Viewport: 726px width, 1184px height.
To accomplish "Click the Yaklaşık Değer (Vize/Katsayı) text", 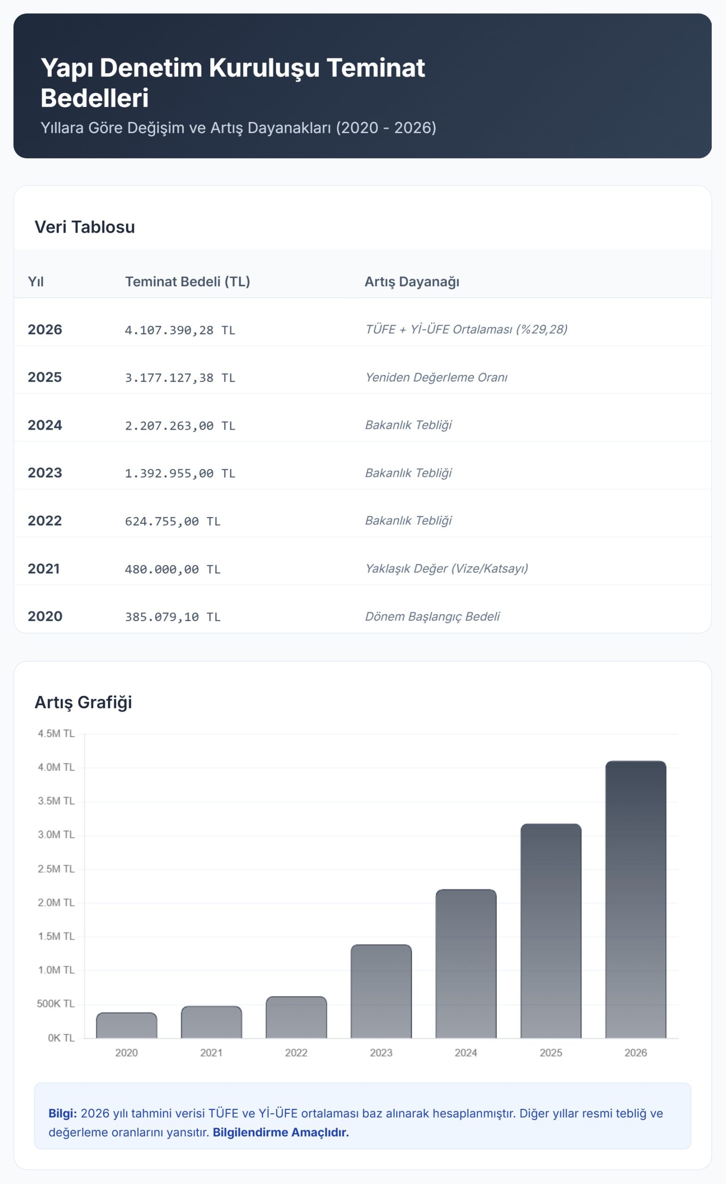I will click(x=446, y=568).
